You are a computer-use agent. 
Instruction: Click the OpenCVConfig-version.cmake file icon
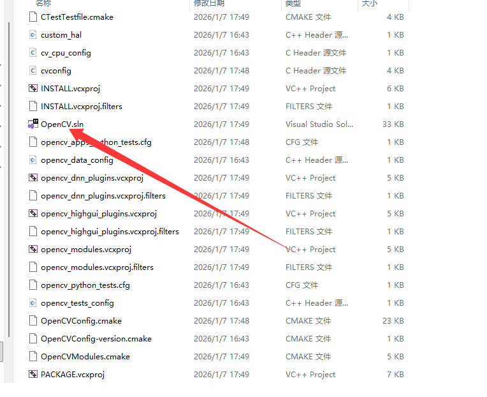[33, 338]
